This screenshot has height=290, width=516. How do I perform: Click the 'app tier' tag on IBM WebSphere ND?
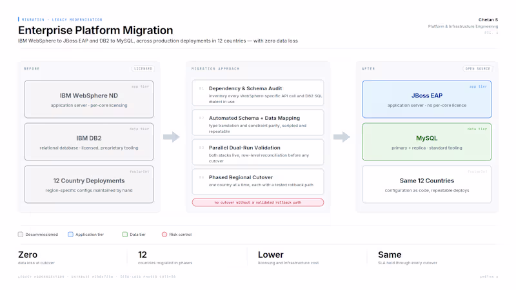point(140,86)
